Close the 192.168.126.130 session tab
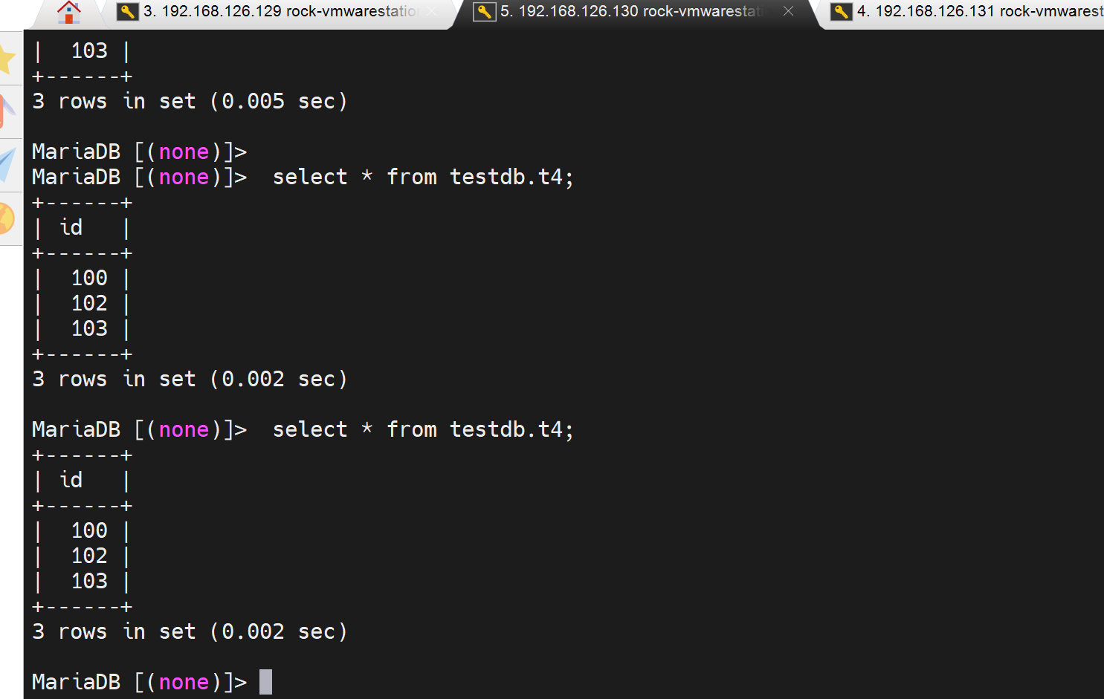Viewport: 1104px width, 699px height. pos(789,11)
